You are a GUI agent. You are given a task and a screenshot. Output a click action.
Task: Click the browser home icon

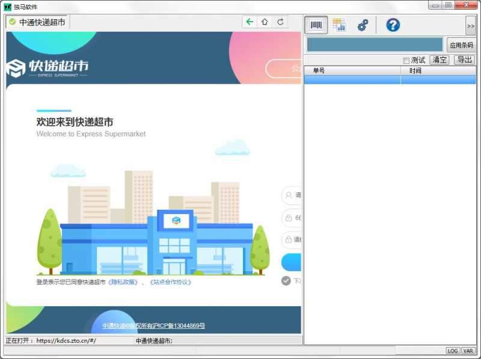265,22
